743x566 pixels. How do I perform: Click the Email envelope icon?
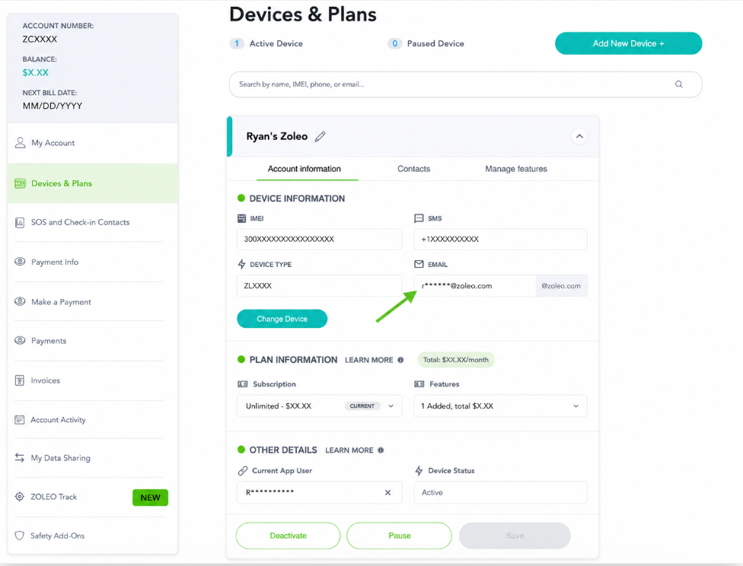(419, 264)
